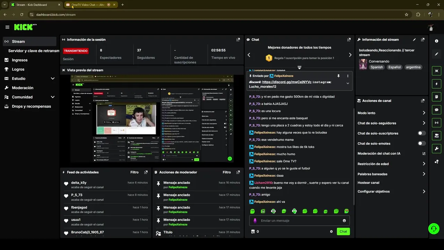Unpin the pinned chat message
The width and height of the screenshot is (444, 250).
pos(339,76)
